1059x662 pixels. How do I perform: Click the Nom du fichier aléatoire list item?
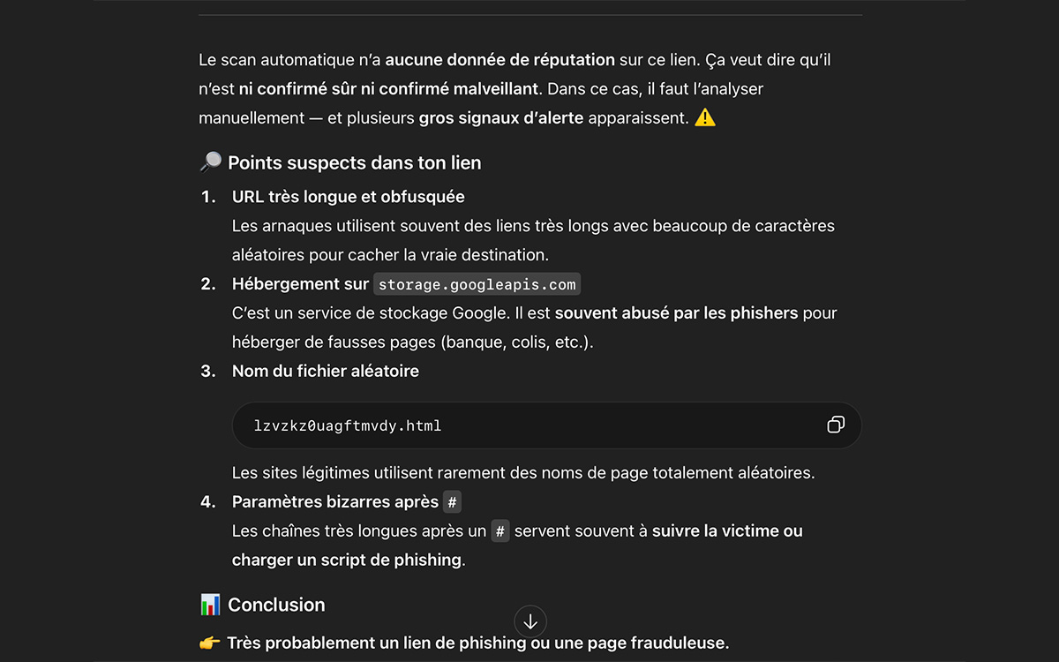325,371
